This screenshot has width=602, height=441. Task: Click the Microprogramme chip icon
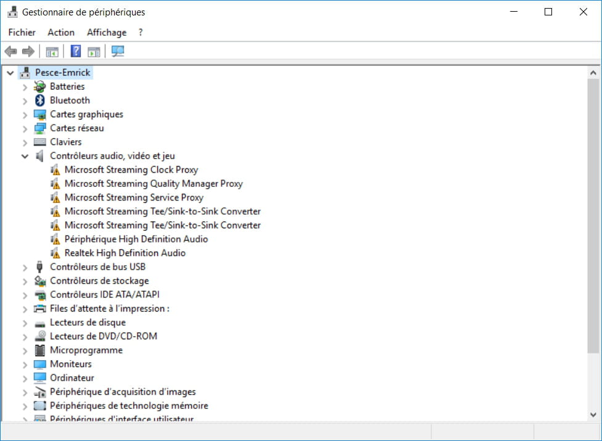[39, 350]
